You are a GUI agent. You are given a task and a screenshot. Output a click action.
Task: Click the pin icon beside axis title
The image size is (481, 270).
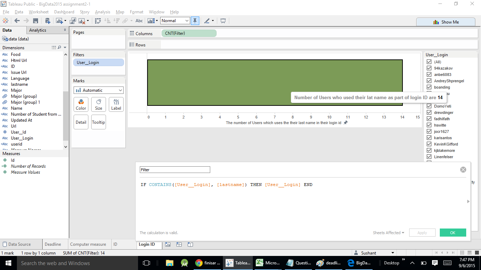[x=346, y=123]
